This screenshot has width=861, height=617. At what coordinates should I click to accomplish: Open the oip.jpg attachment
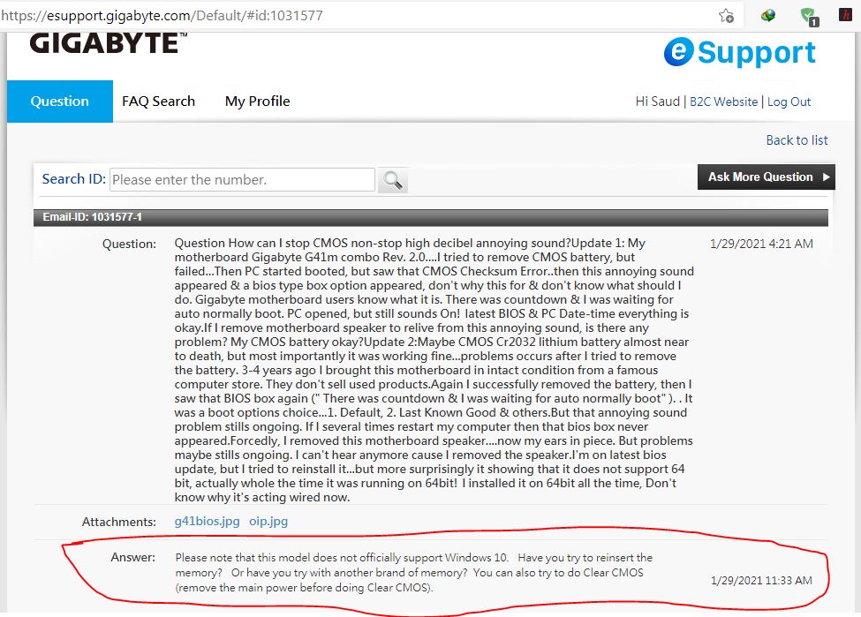coord(268,522)
